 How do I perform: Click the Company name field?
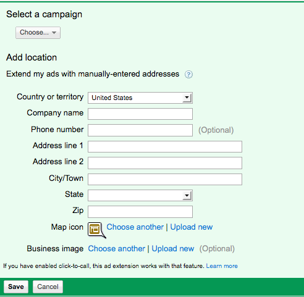[140, 114]
